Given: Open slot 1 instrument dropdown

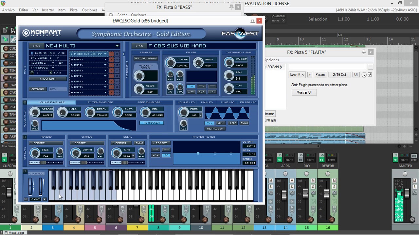Looking at the screenshot, I should (x=105, y=54).
